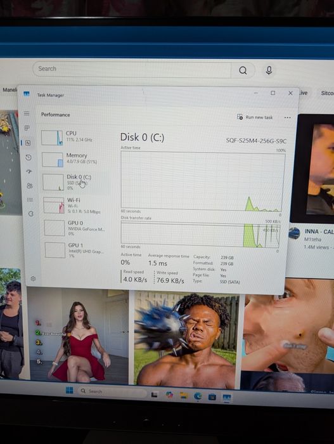
Task: Click 1.5 ms average response time value
Action: [x=158, y=263]
